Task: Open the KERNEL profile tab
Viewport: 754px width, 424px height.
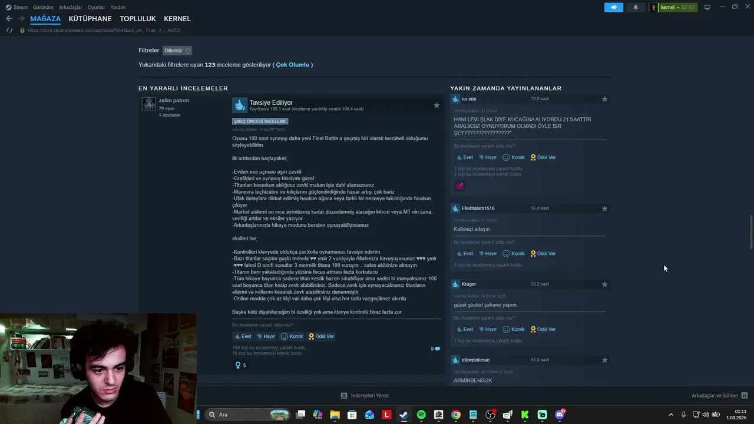Action: click(177, 19)
